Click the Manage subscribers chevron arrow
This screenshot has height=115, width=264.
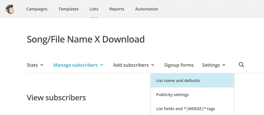click(102, 65)
